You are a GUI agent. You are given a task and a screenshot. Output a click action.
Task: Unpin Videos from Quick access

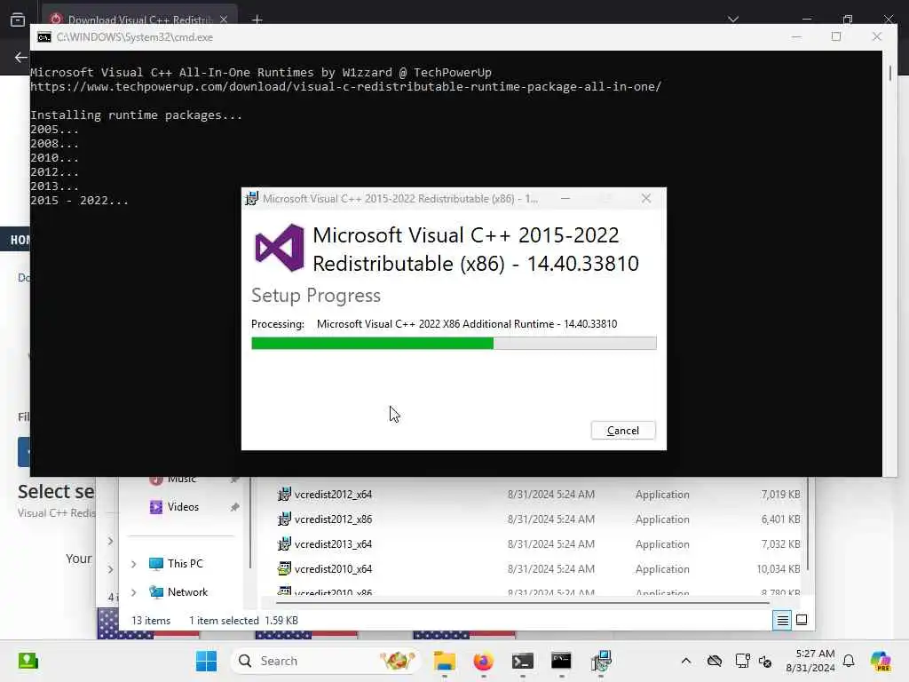click(234, 507)
